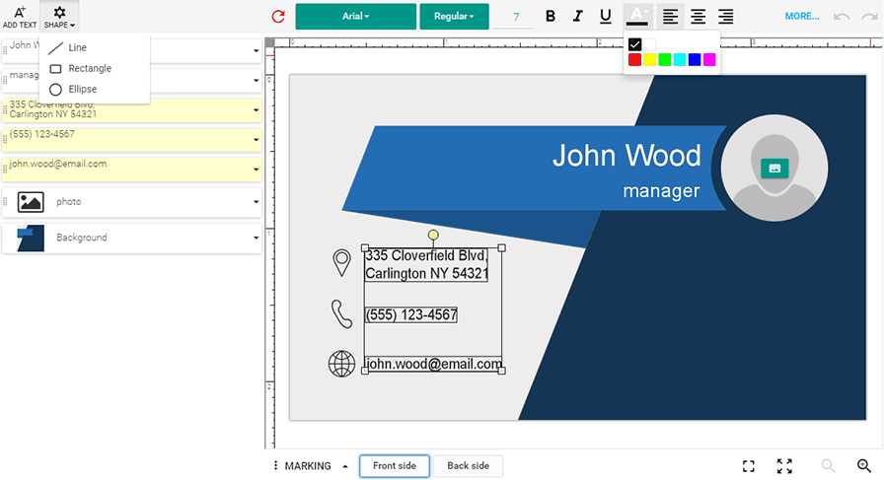Toggle italic formatting
The image size is (884, 480).
(x=577, y=17)
